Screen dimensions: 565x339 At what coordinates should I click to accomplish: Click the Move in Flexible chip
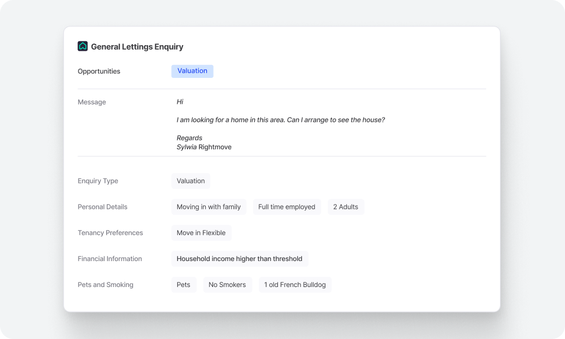[x=201, y=233]
